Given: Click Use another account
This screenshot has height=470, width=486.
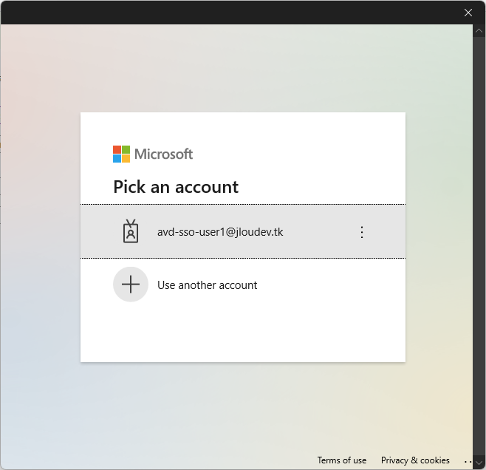Looking at the screenshot, I should pos(243,285).
